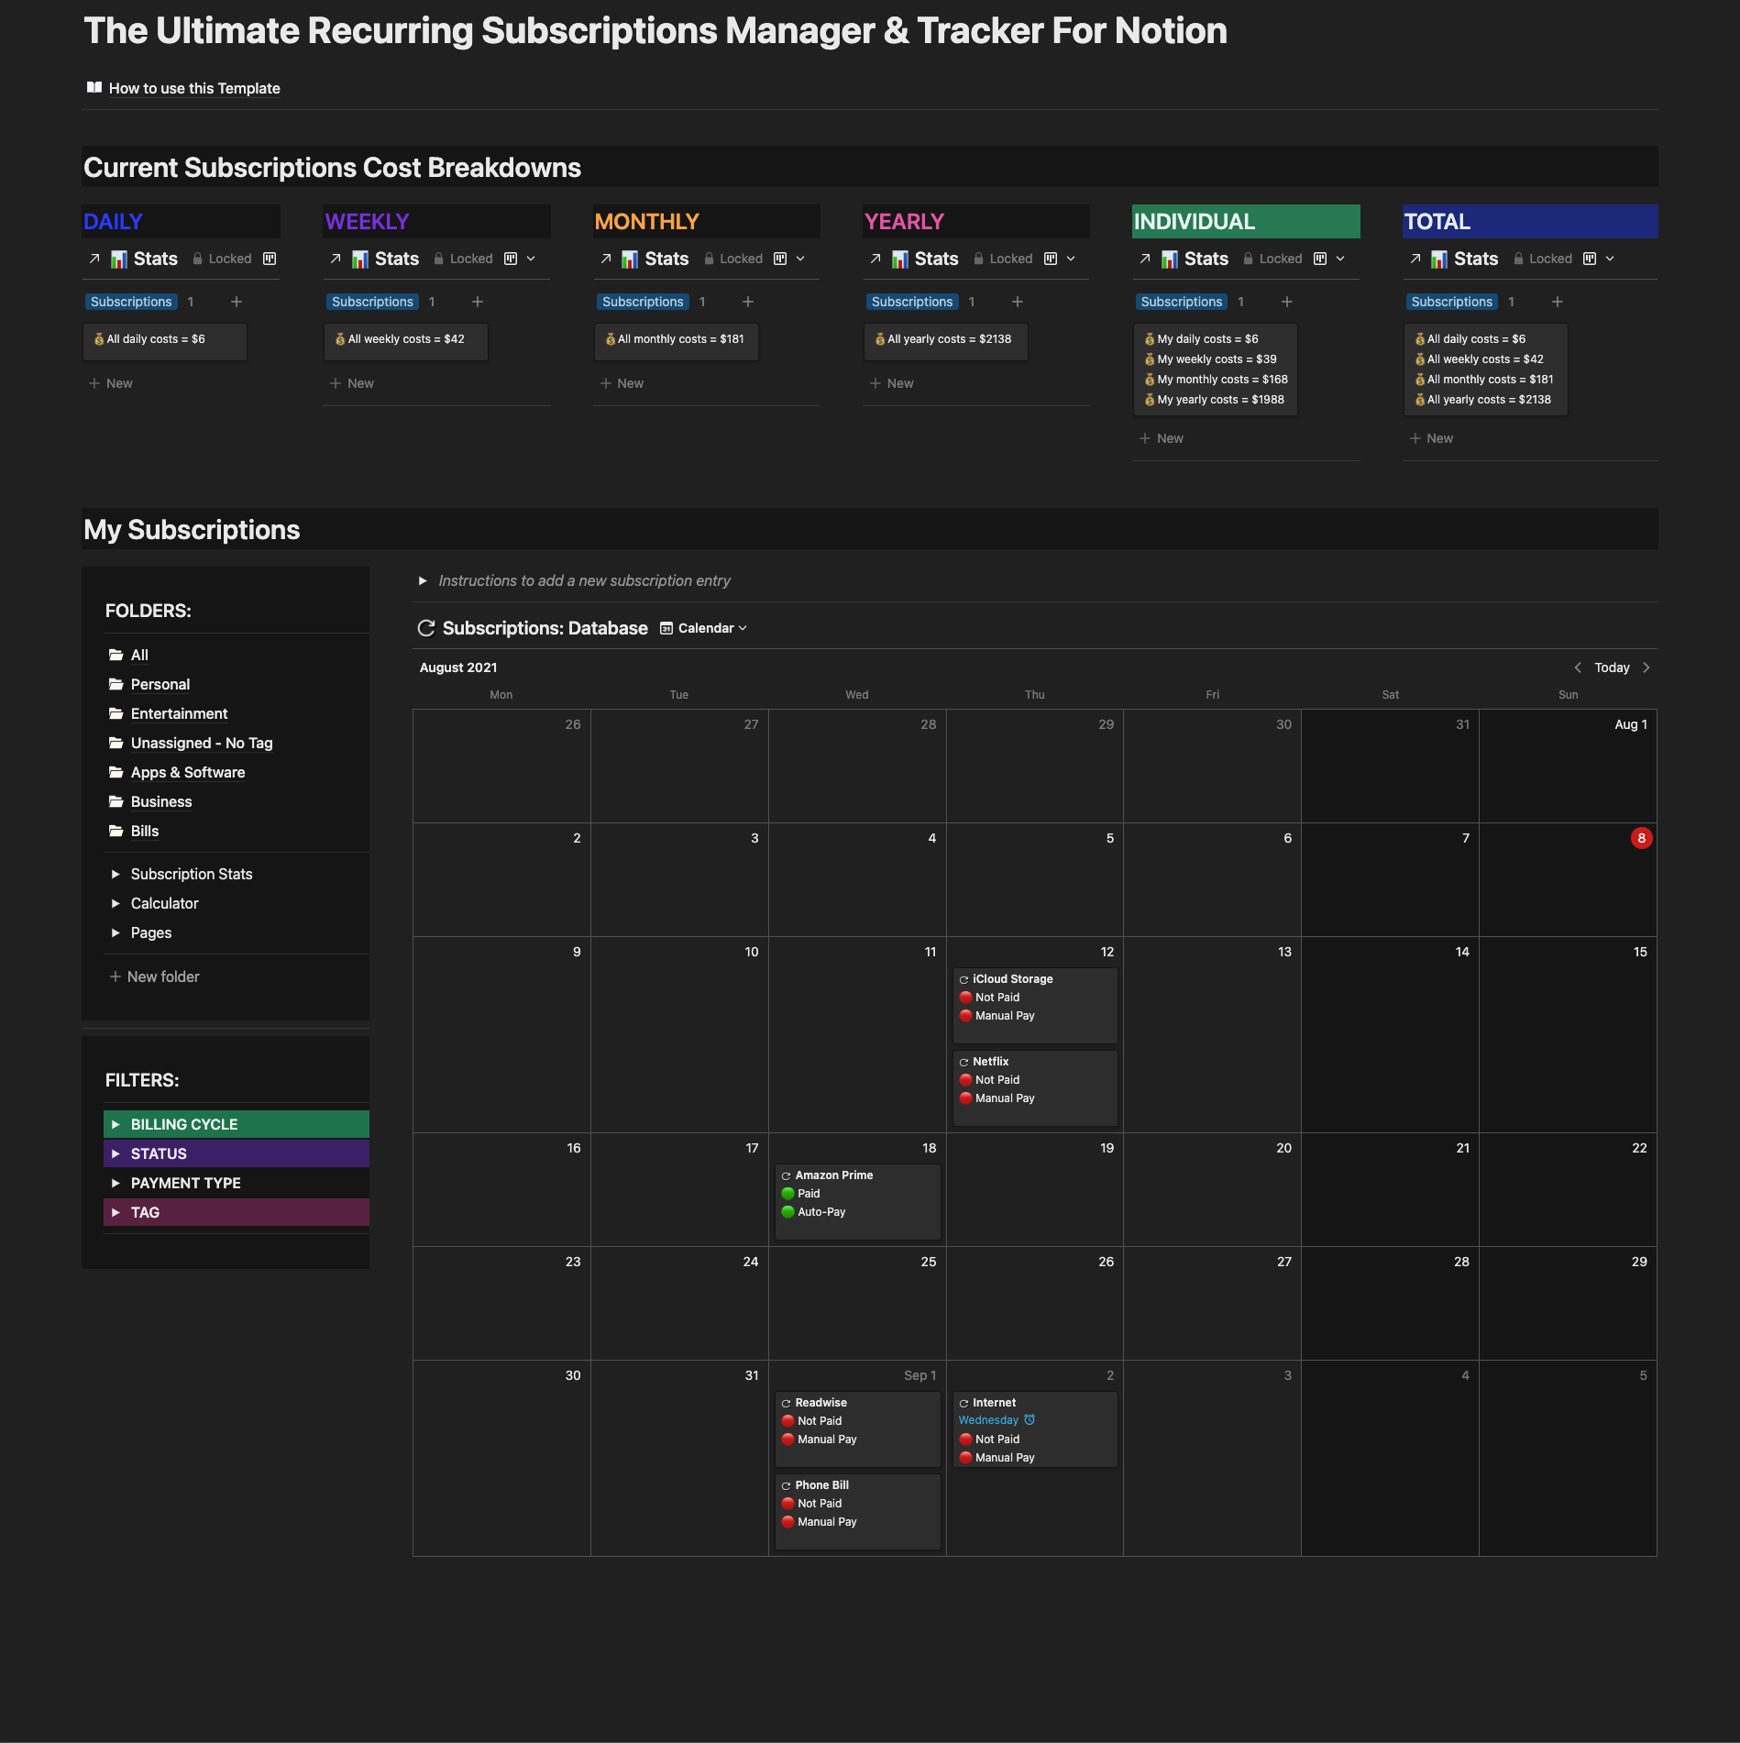Viewport: 1740px width, 1743px height.
Task: Select the All folder in the sidebar
Action: 138,655
